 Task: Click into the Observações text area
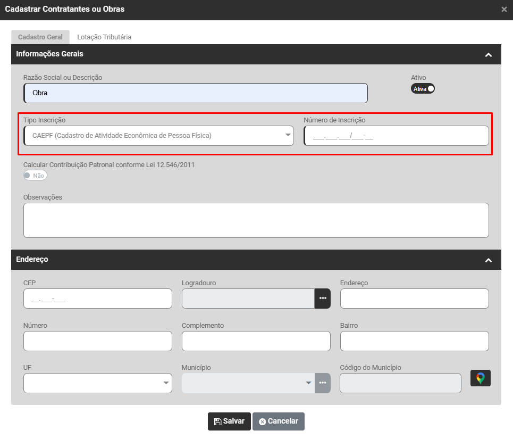[256, 220]
